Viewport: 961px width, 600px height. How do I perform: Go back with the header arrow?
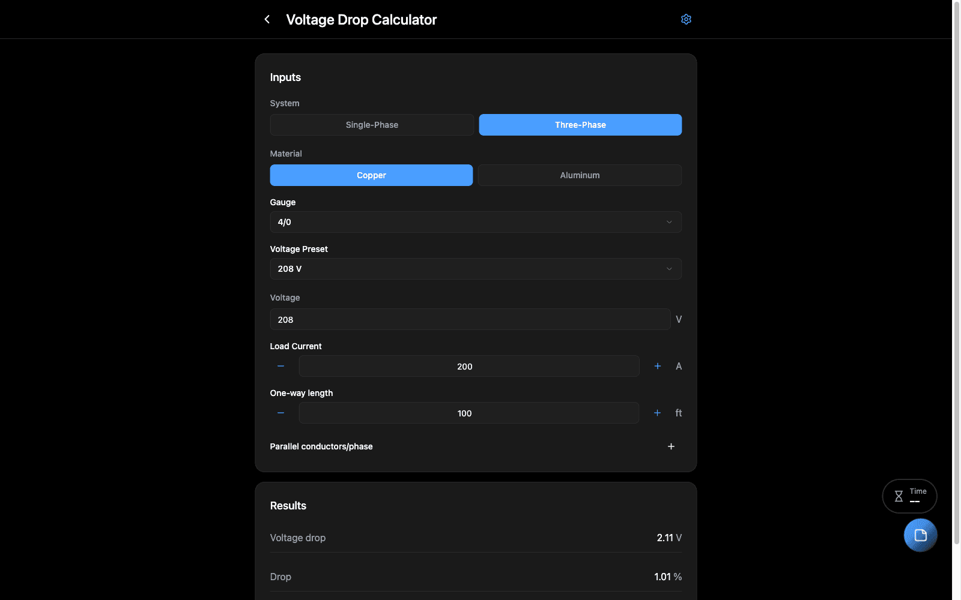[267, 19]
